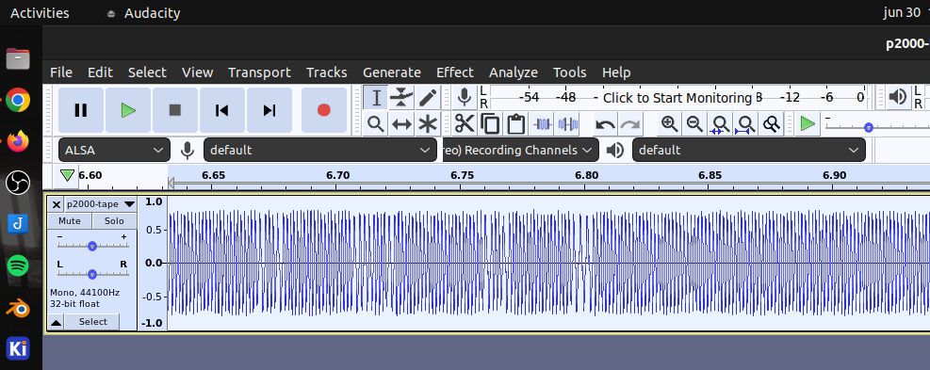Click the timeline ruler at 6.80
The width and height of the screenshot is (930, 370).
coord(586,175)
